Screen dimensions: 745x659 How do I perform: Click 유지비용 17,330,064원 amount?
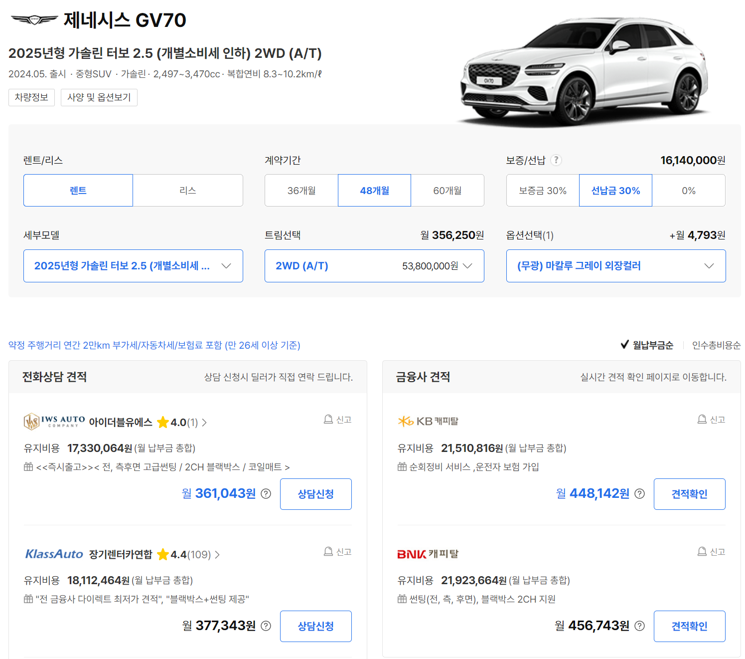100,448
